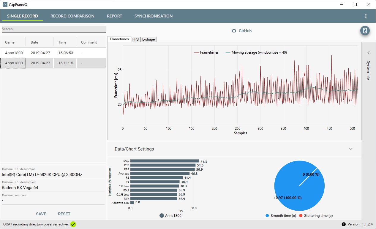Image resolution: width=376 pixels, height=229 pixels.
Task: Switch to the FPS chart tab
Action: click(x=135, y=39)
